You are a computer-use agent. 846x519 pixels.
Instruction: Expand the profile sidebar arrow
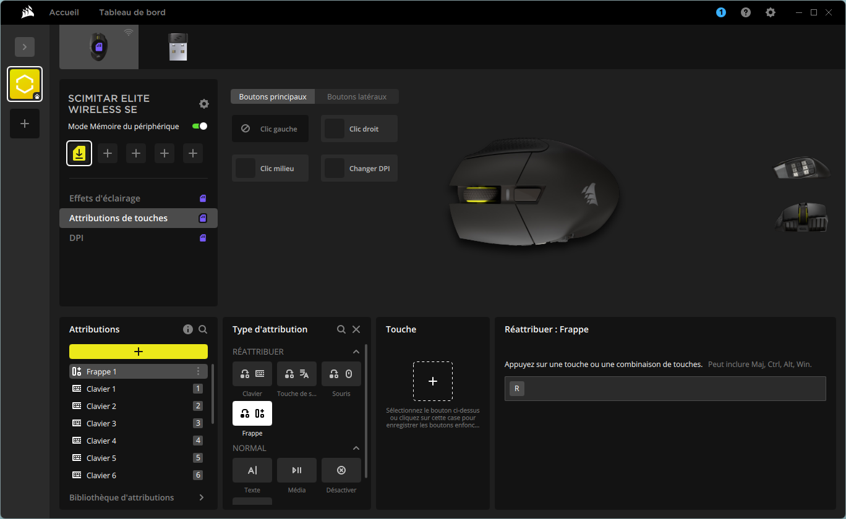(25, 47)
